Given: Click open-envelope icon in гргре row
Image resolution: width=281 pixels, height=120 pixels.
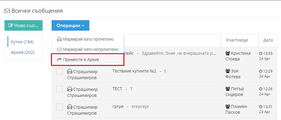Looking at the screenshot, I should pyautogui.click(x=70, y=107).
